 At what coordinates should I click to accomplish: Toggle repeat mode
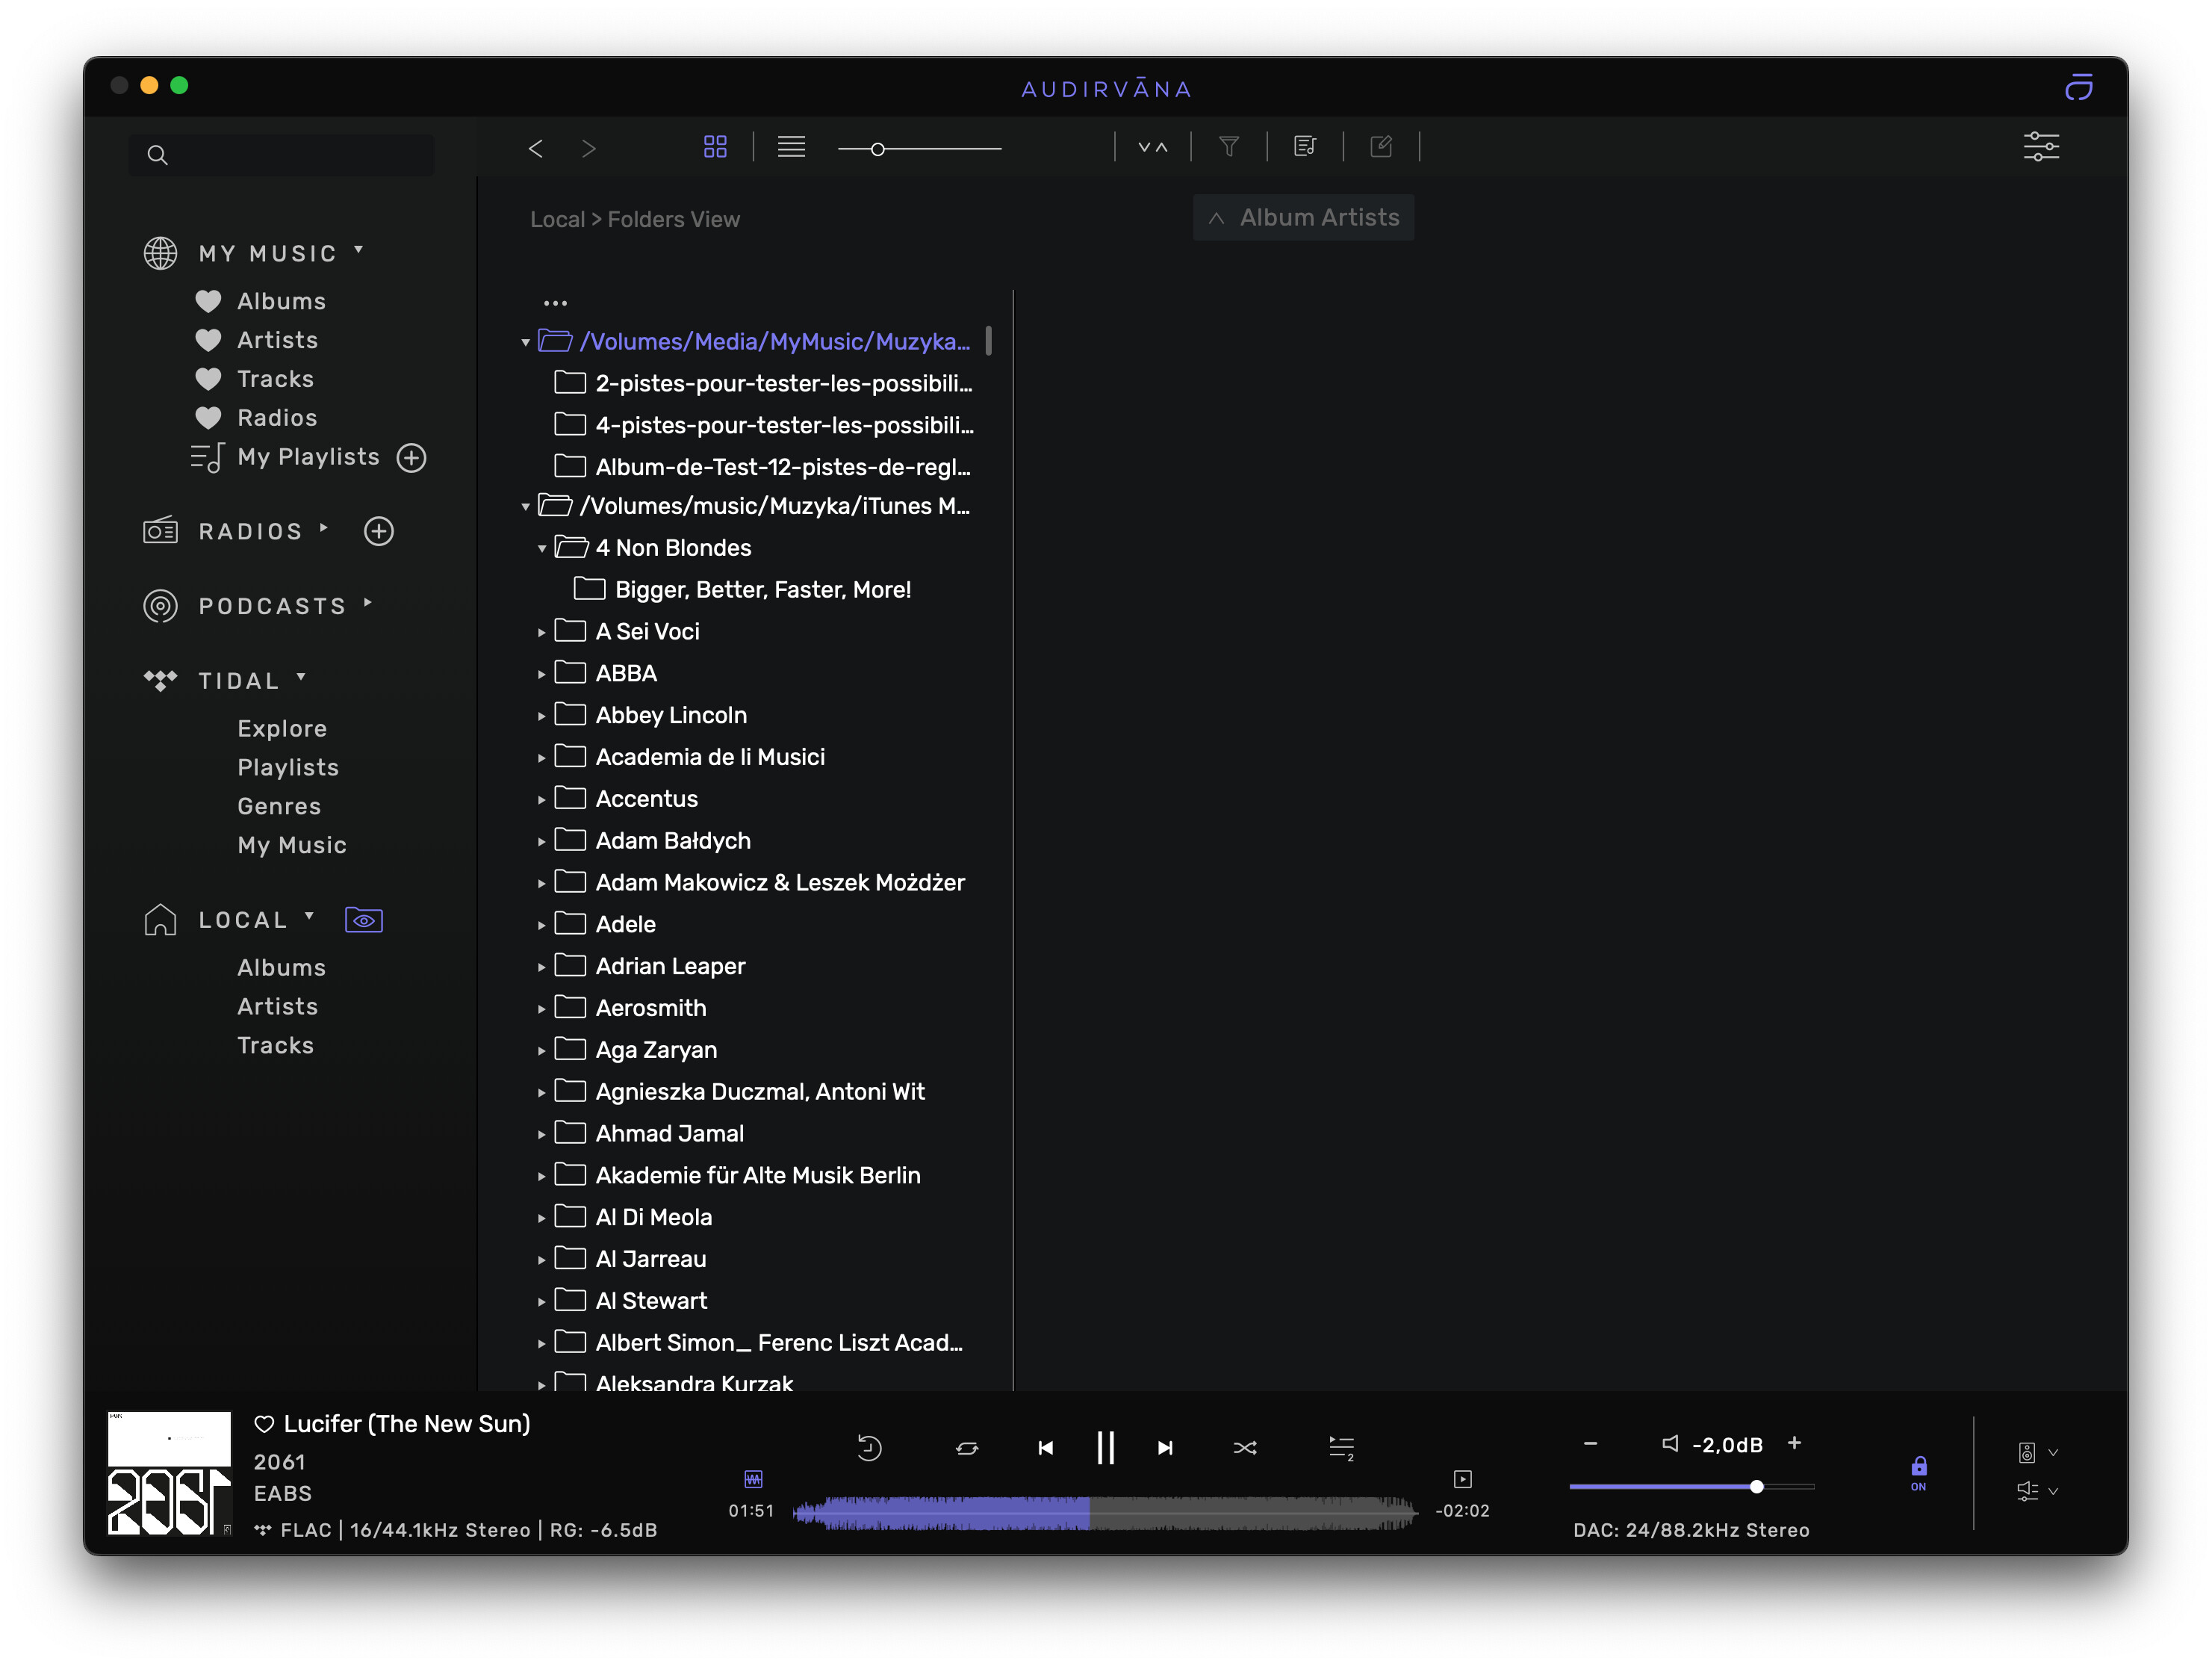(x=967, y=1448)
